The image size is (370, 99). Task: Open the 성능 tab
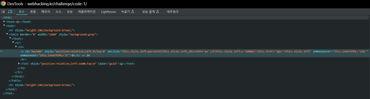(x=70, y=12)
